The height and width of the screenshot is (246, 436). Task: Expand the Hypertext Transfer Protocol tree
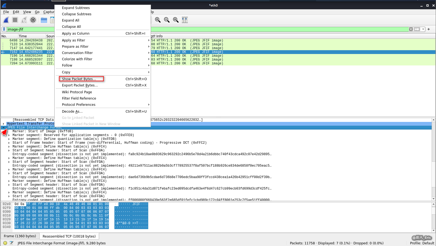(3, 124)
